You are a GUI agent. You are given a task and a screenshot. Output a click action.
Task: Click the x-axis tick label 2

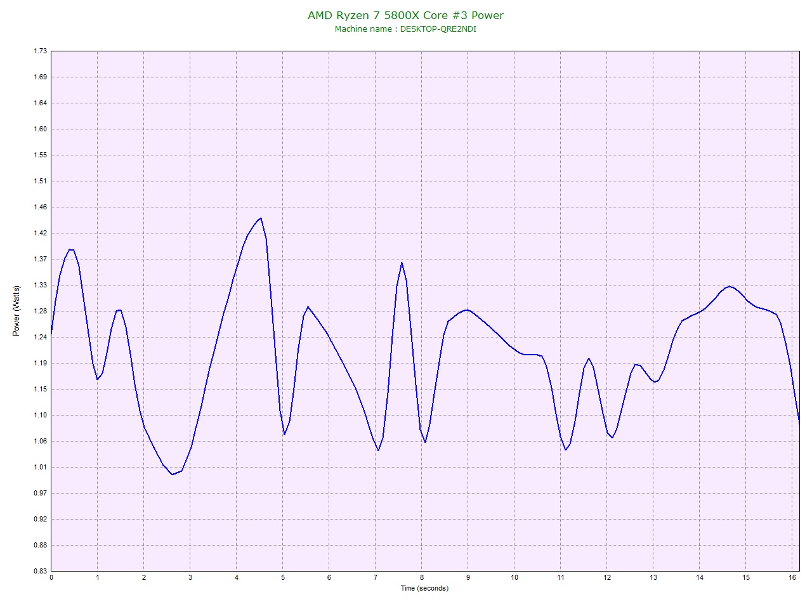pyautogui.click(x=143, y=577)
